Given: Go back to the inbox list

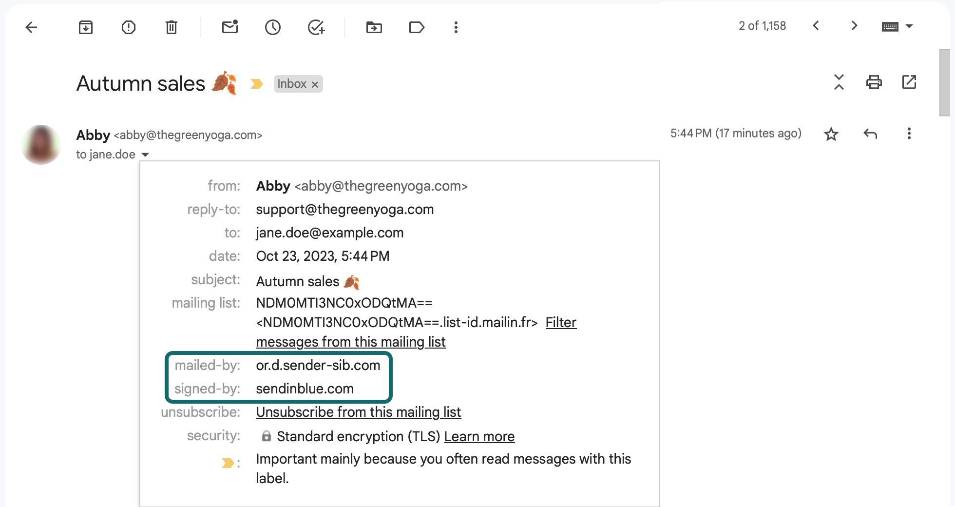Looking at the screenshot, I should pos(31,27).
